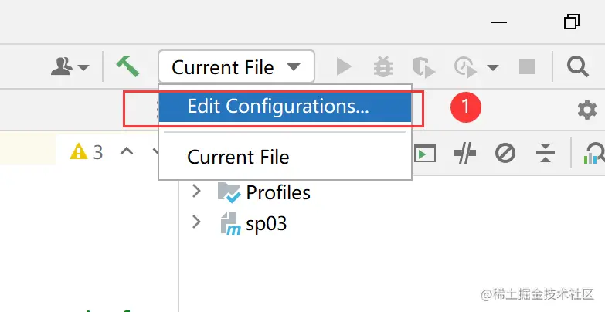Build project with the green hammer
The width and height of the screenshot is (605, 312).
click(x=127, y=66)
